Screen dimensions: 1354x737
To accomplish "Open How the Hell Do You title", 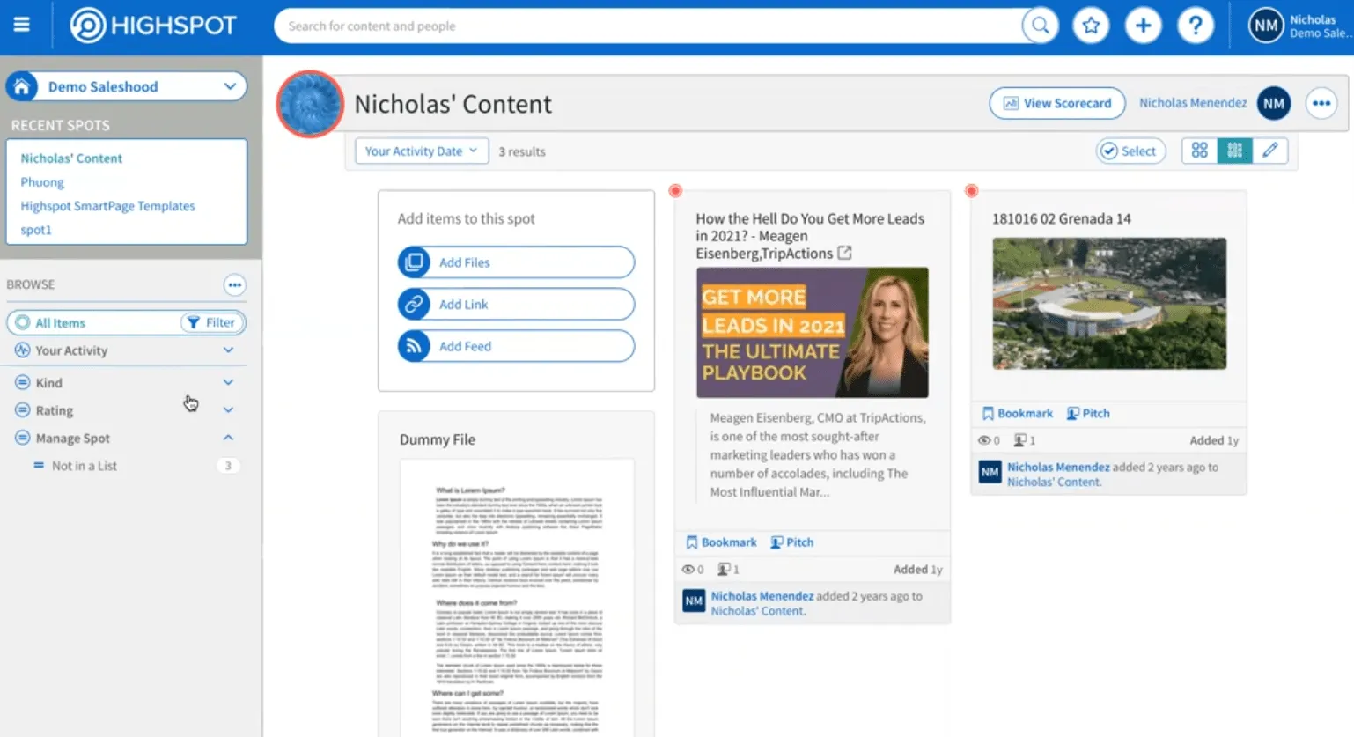I will [x=810, y=236].
